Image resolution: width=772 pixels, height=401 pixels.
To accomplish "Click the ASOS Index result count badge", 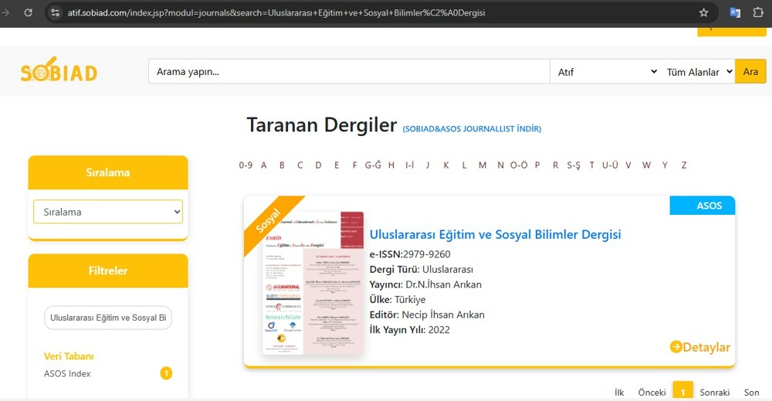I will coord(166,374).
